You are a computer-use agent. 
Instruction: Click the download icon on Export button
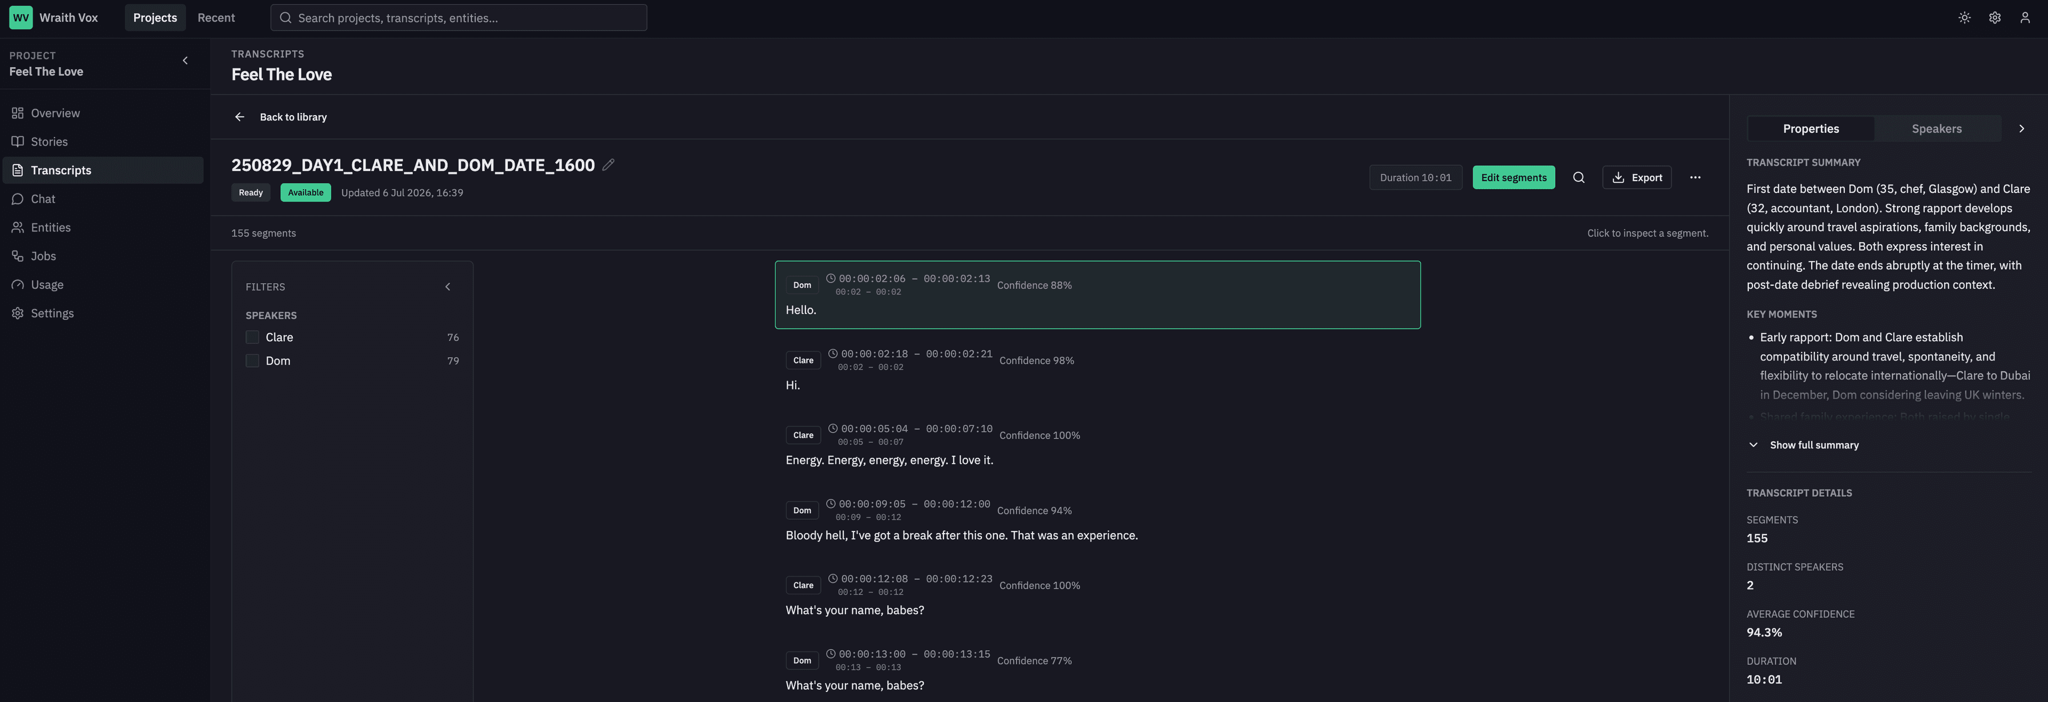point(1618,177)
